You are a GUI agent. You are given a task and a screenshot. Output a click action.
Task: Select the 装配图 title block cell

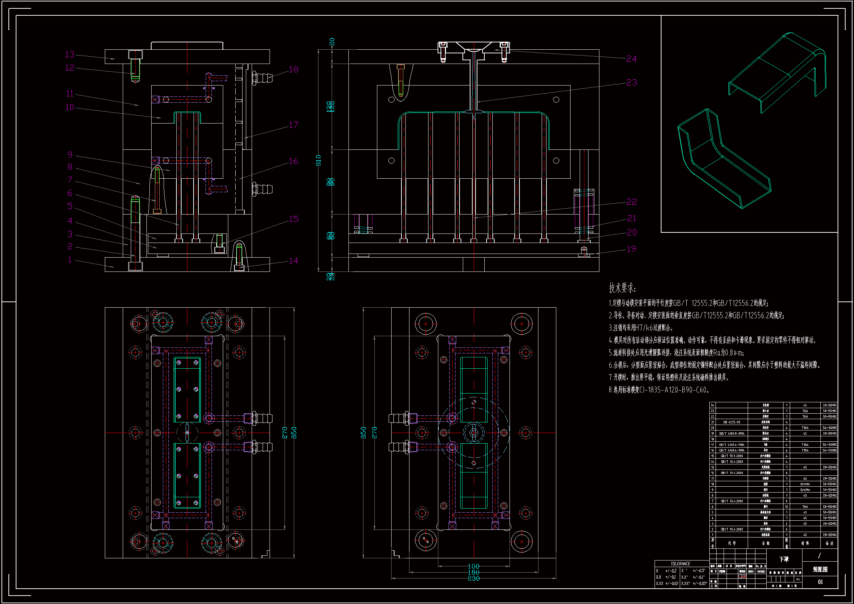(x=820, y=569)
